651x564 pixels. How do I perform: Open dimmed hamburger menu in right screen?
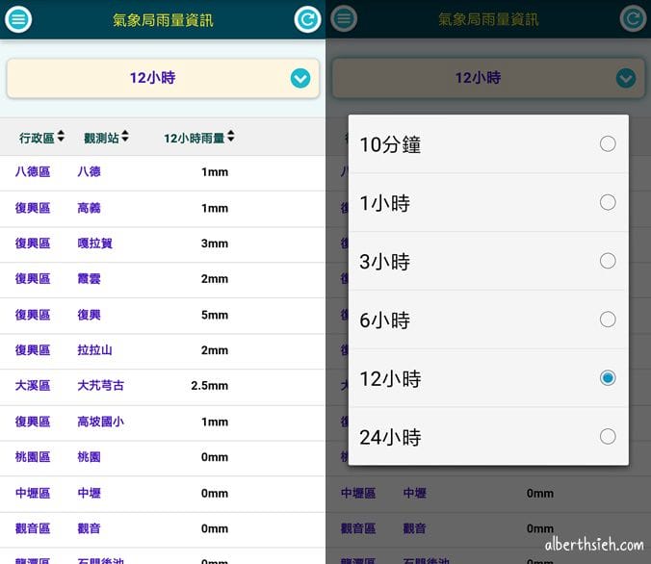[344, 18]
